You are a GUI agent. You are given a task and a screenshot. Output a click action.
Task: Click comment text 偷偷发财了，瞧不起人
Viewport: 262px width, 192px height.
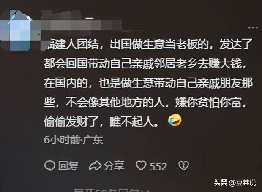click(x=101, y=122)
